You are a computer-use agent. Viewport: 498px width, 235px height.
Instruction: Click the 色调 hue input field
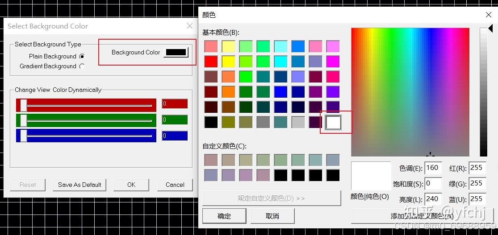pyautogui.click(x=433, y=168)
